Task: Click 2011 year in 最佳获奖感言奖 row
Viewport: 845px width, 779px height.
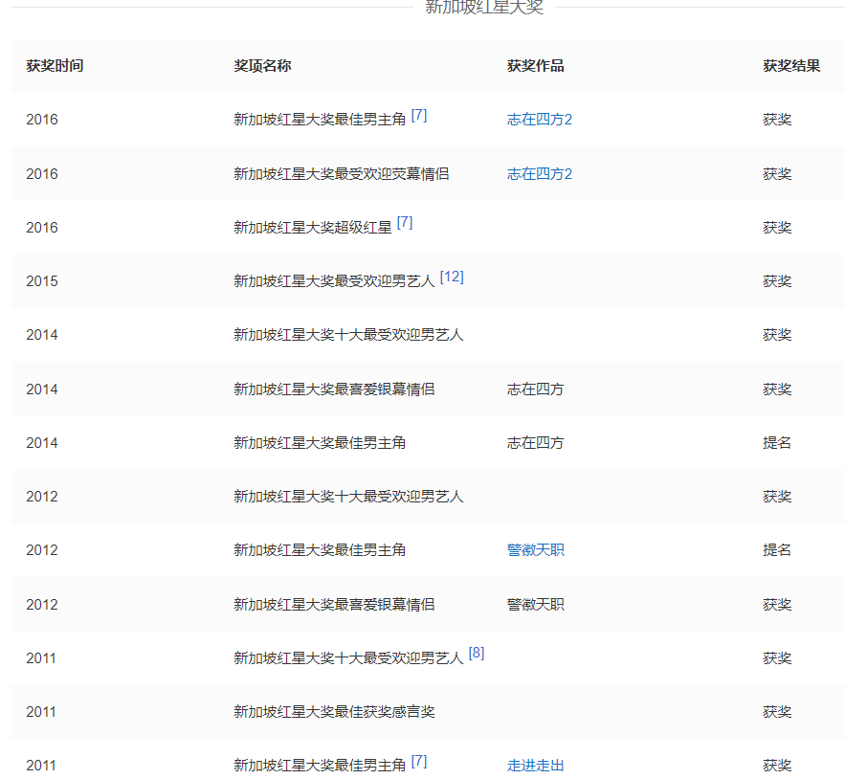Action: point(41,712)
